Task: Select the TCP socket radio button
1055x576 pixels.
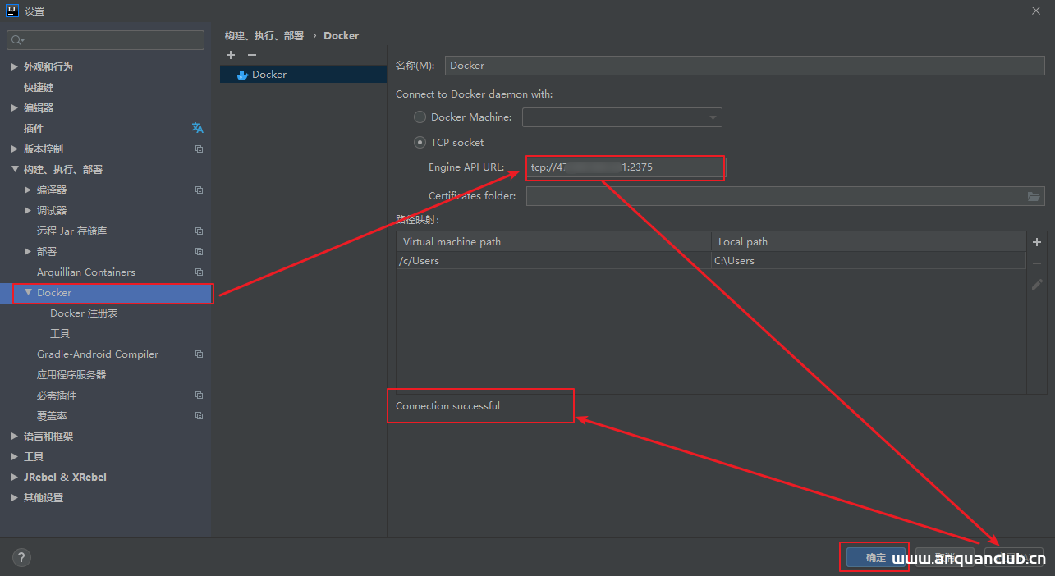Action: tap(420, 142)
